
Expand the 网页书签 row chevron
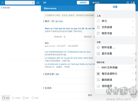pos(133,33)
